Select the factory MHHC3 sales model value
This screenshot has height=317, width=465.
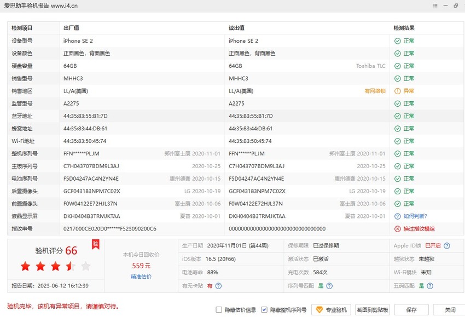(x=73, y=78)
